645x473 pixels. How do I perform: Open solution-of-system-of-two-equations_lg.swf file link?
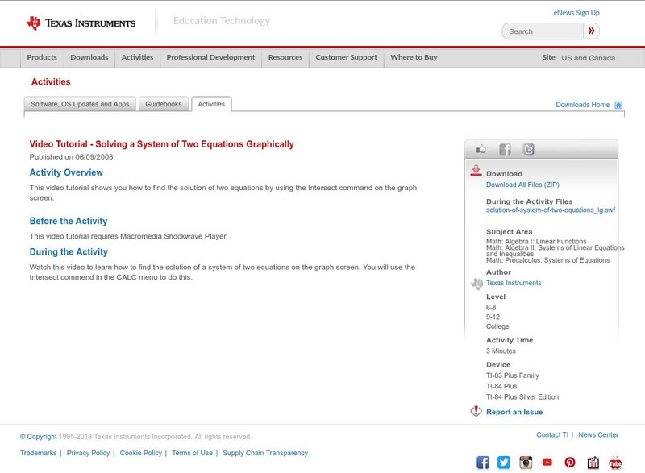[x=551, y=210]
